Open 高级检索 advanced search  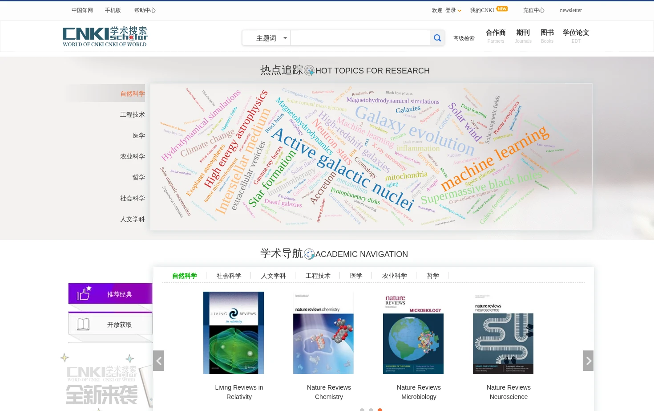click(x=464, y=38)
